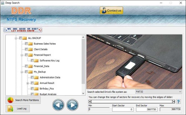Expand the Annual Result tree node
Viewport: 186px width, 115px height.
[28, 83]
